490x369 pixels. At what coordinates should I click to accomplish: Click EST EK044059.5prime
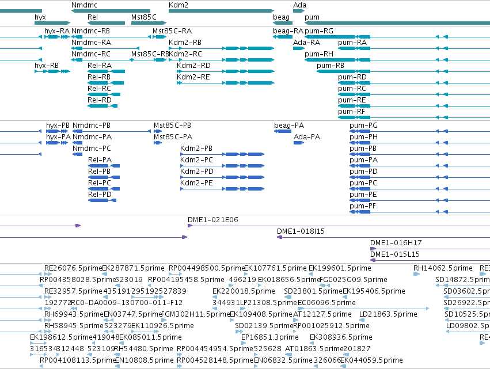click(343, 366)
